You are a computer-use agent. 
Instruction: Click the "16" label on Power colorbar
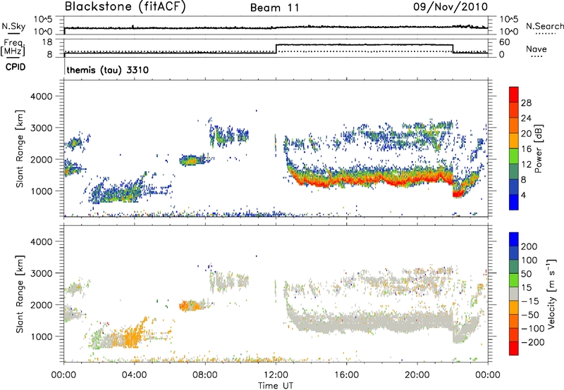pos(526,149)
